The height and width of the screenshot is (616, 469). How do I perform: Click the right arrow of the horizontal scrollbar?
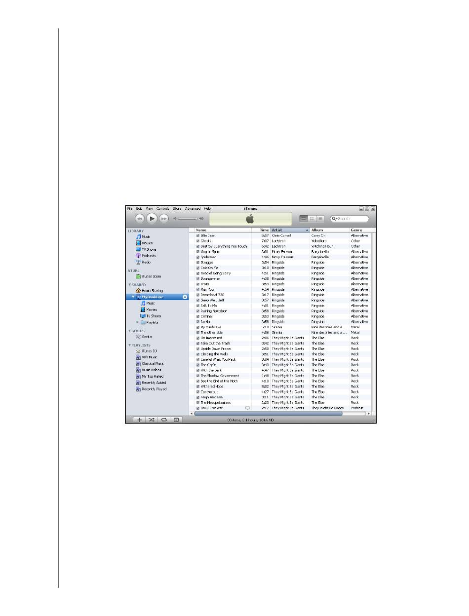pos(369,414)
